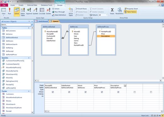Click Delete Rows in Query Setup
Image resolution: width=164 pixels, height=117 pixels.
pos(81,12)
